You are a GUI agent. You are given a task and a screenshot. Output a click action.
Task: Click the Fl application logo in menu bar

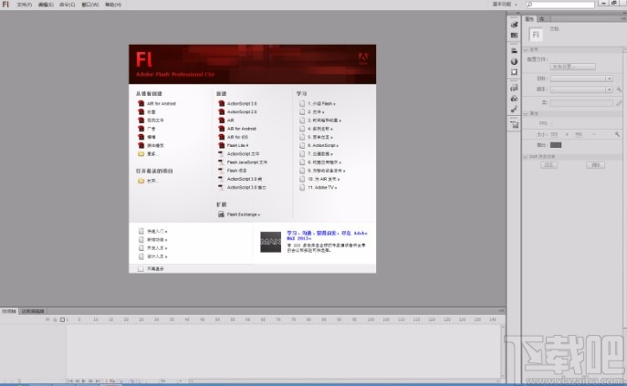pos(5,5)
